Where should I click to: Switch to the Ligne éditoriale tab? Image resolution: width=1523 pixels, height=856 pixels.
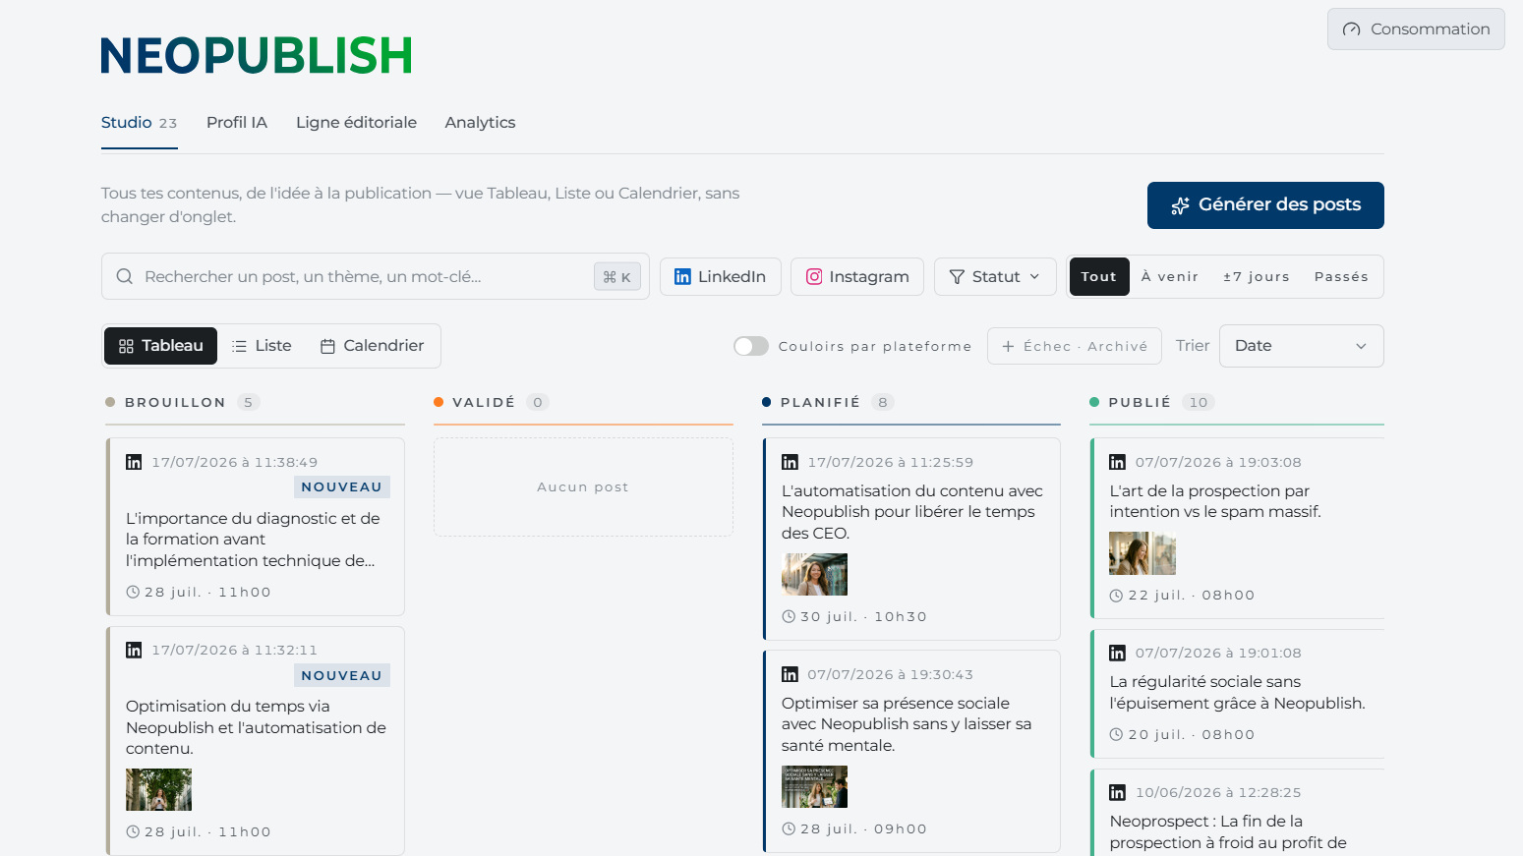tap(356, 123)
